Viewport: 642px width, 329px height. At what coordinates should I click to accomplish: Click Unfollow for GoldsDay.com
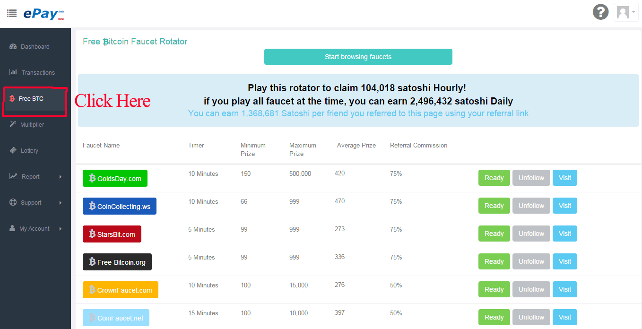coord(531,178)
